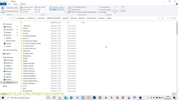Enable Öğe onay kutuları checkbox
This screenshot has height=100, width=178.
tap(99, 7)
